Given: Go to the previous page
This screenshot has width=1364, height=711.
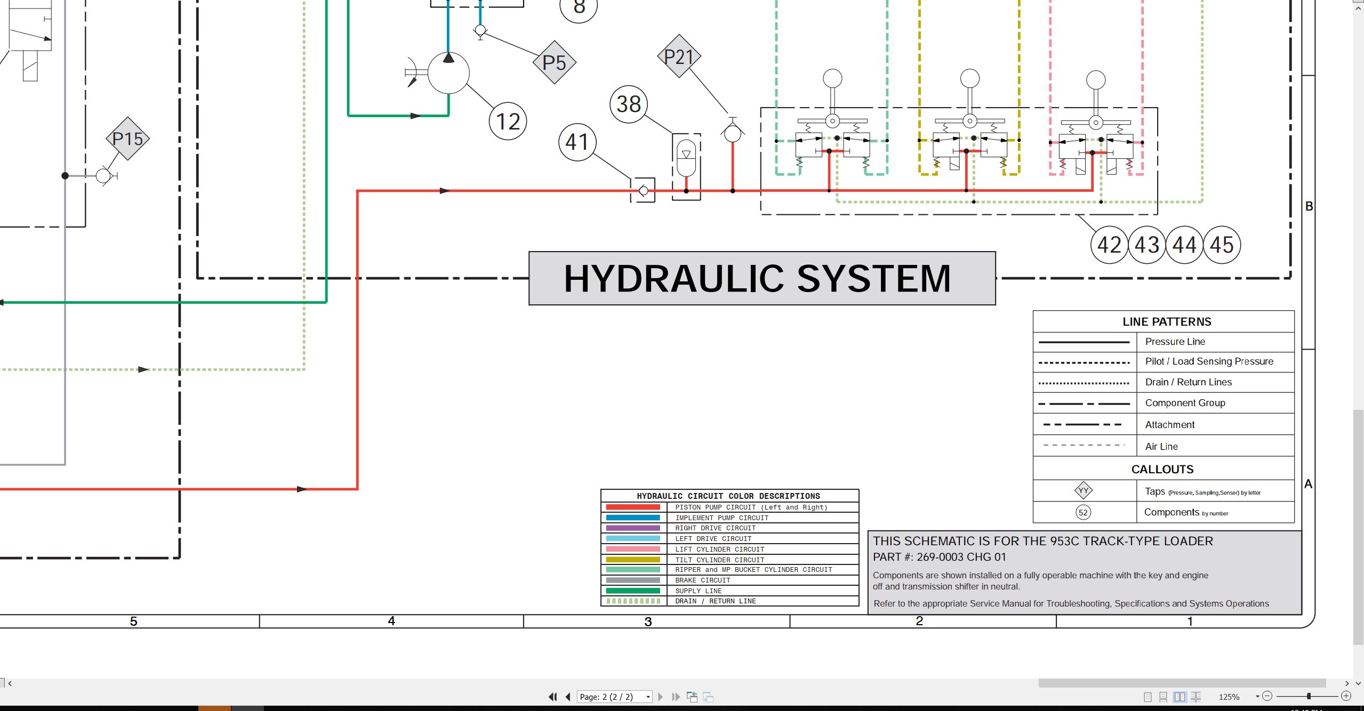Looking at the screenshot, I should (x=568, y=697).
